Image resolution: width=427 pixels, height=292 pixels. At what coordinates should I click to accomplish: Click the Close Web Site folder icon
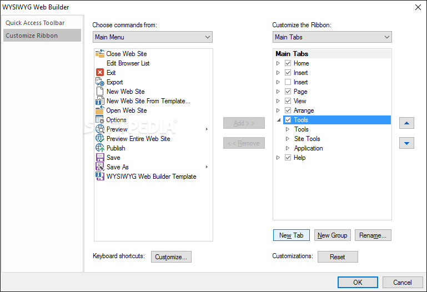click(x=100, y=54)
